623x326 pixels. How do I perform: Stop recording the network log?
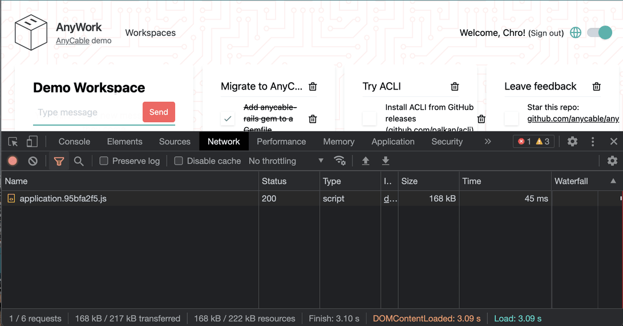coord(13,161)
